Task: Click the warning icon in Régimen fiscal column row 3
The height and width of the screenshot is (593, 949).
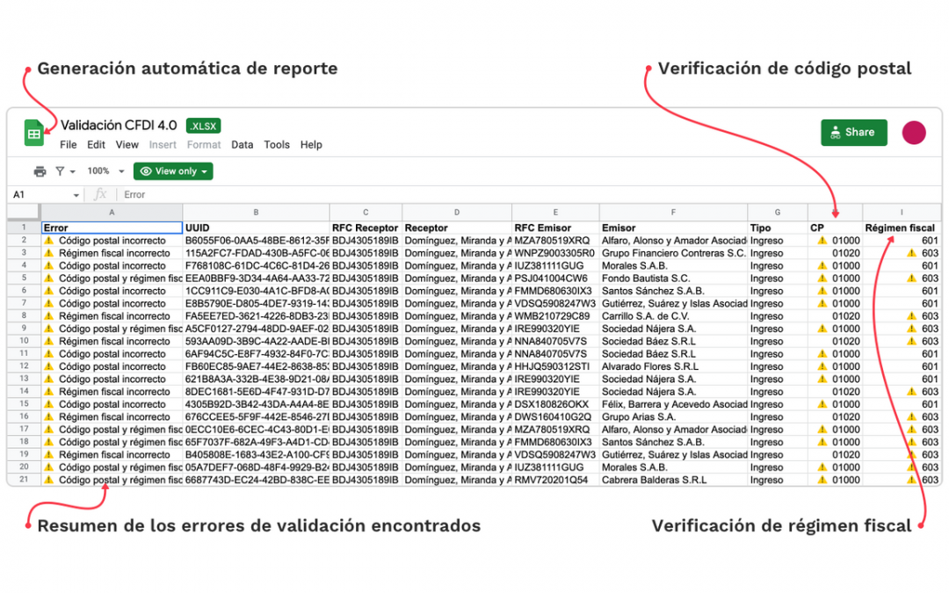Action: coord(911,253)
